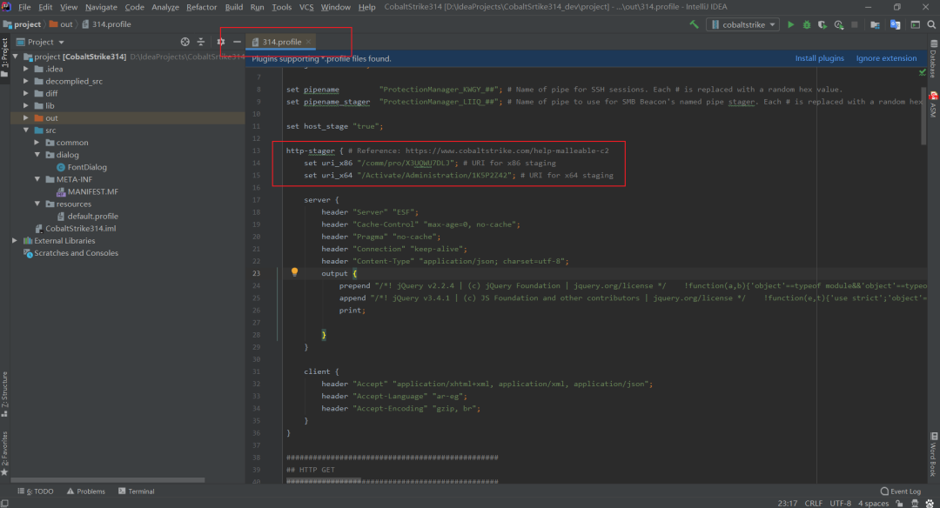This screenshot has width=940, height=508.
Task: Toggle the file read-only lock icon
Action: coord(899,503)
